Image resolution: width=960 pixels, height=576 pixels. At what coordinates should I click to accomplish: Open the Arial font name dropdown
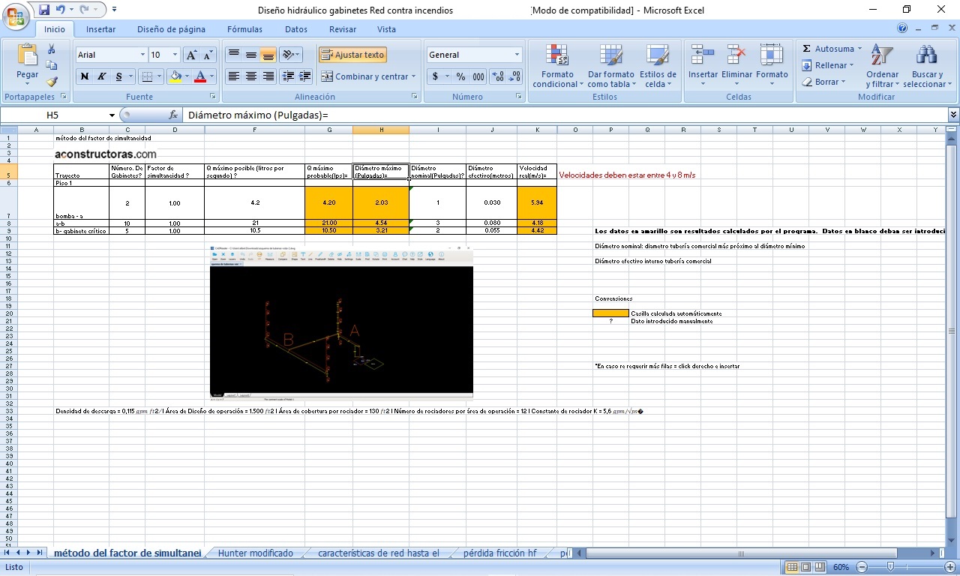(x=142, y=55)
